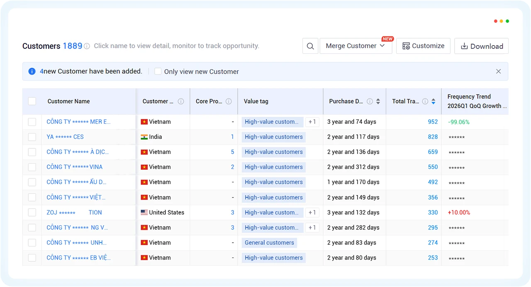Sort by Purchase D... column arrows
The image size is (531, 287).
point(378,101)
